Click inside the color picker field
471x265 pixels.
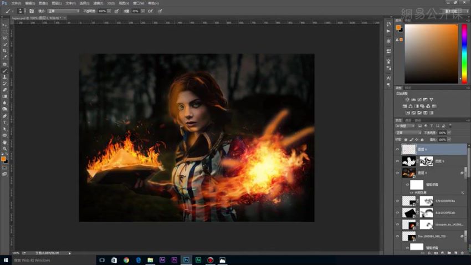coord(431,54)
